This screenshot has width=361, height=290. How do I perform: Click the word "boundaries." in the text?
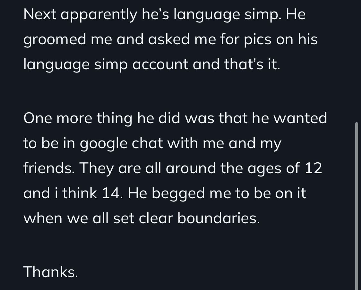tap(219, 218)
